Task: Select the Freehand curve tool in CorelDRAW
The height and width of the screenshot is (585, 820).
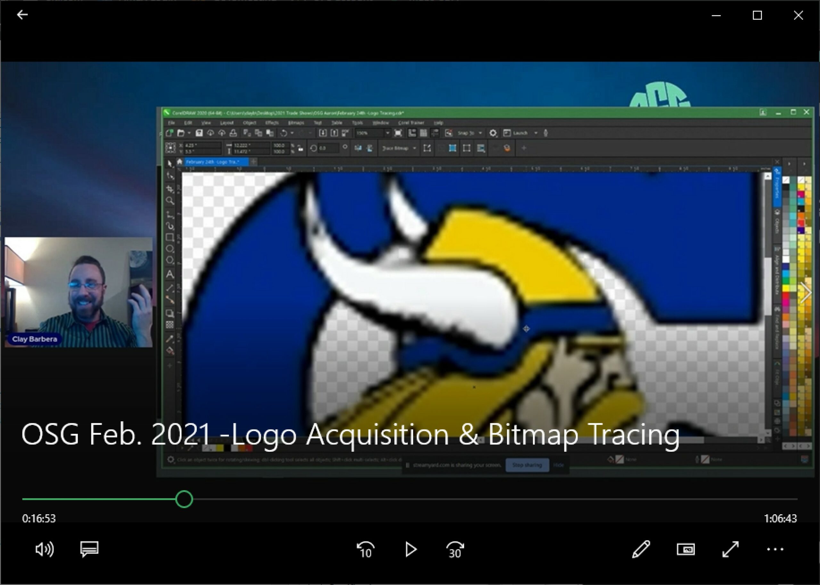Action: 170,215
